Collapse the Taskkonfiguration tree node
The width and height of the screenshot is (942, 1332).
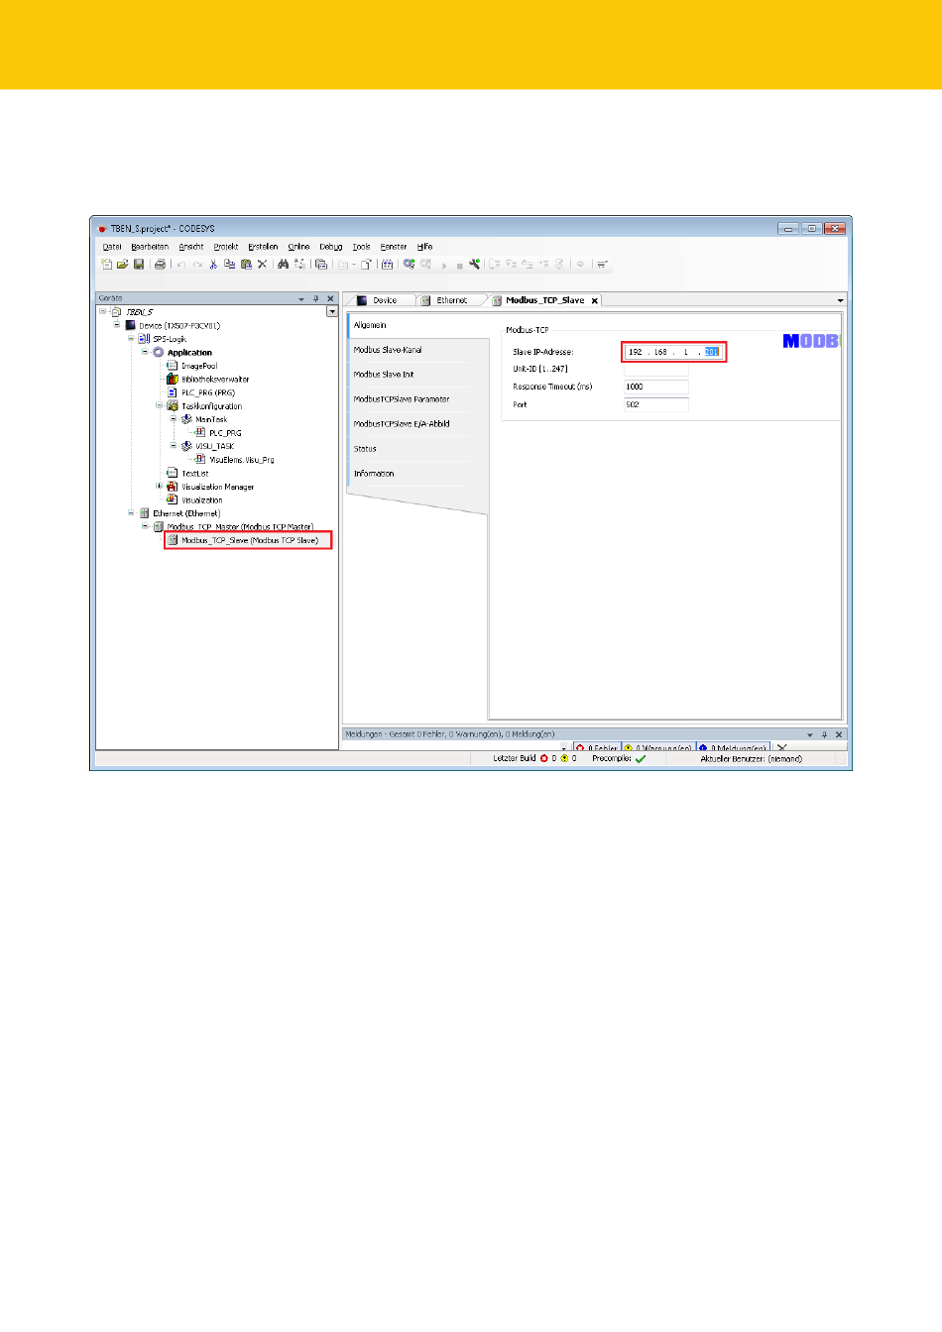pos(159,405)
